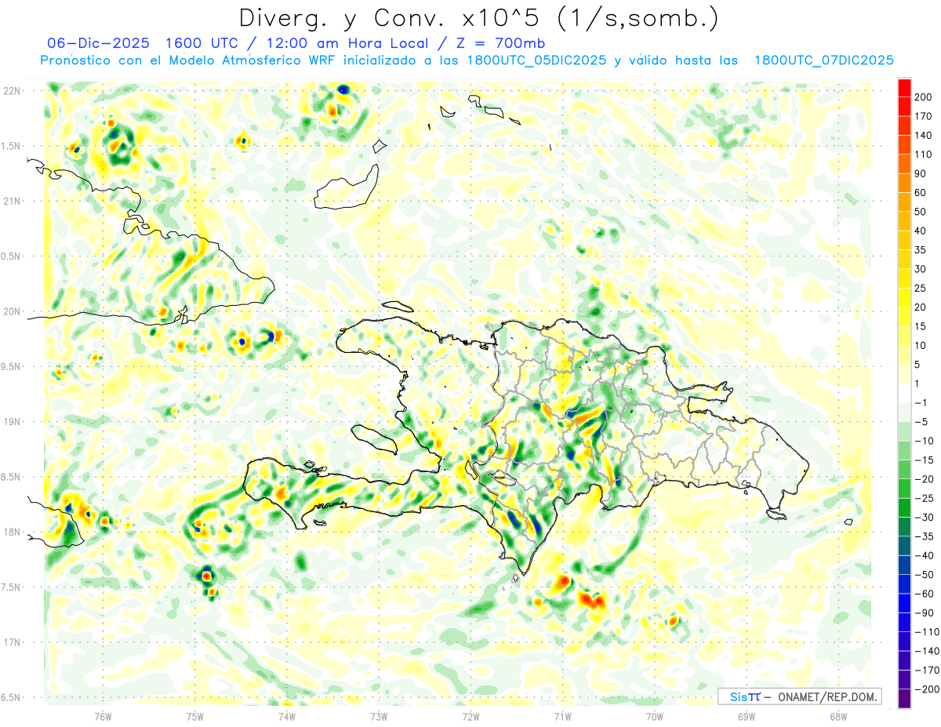Click the "9.5N" latitude label
This screenshot has width=941, height=727.
11,366
